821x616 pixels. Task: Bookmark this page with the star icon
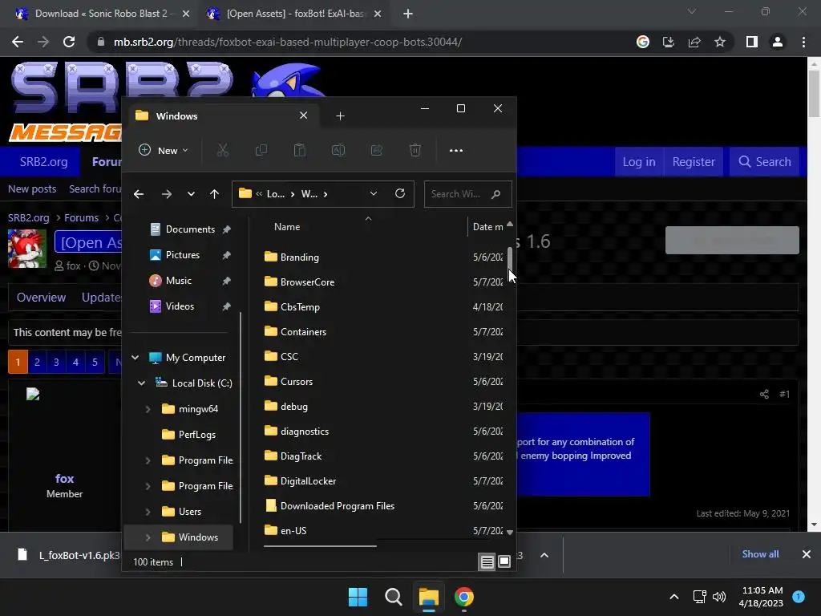720,42
